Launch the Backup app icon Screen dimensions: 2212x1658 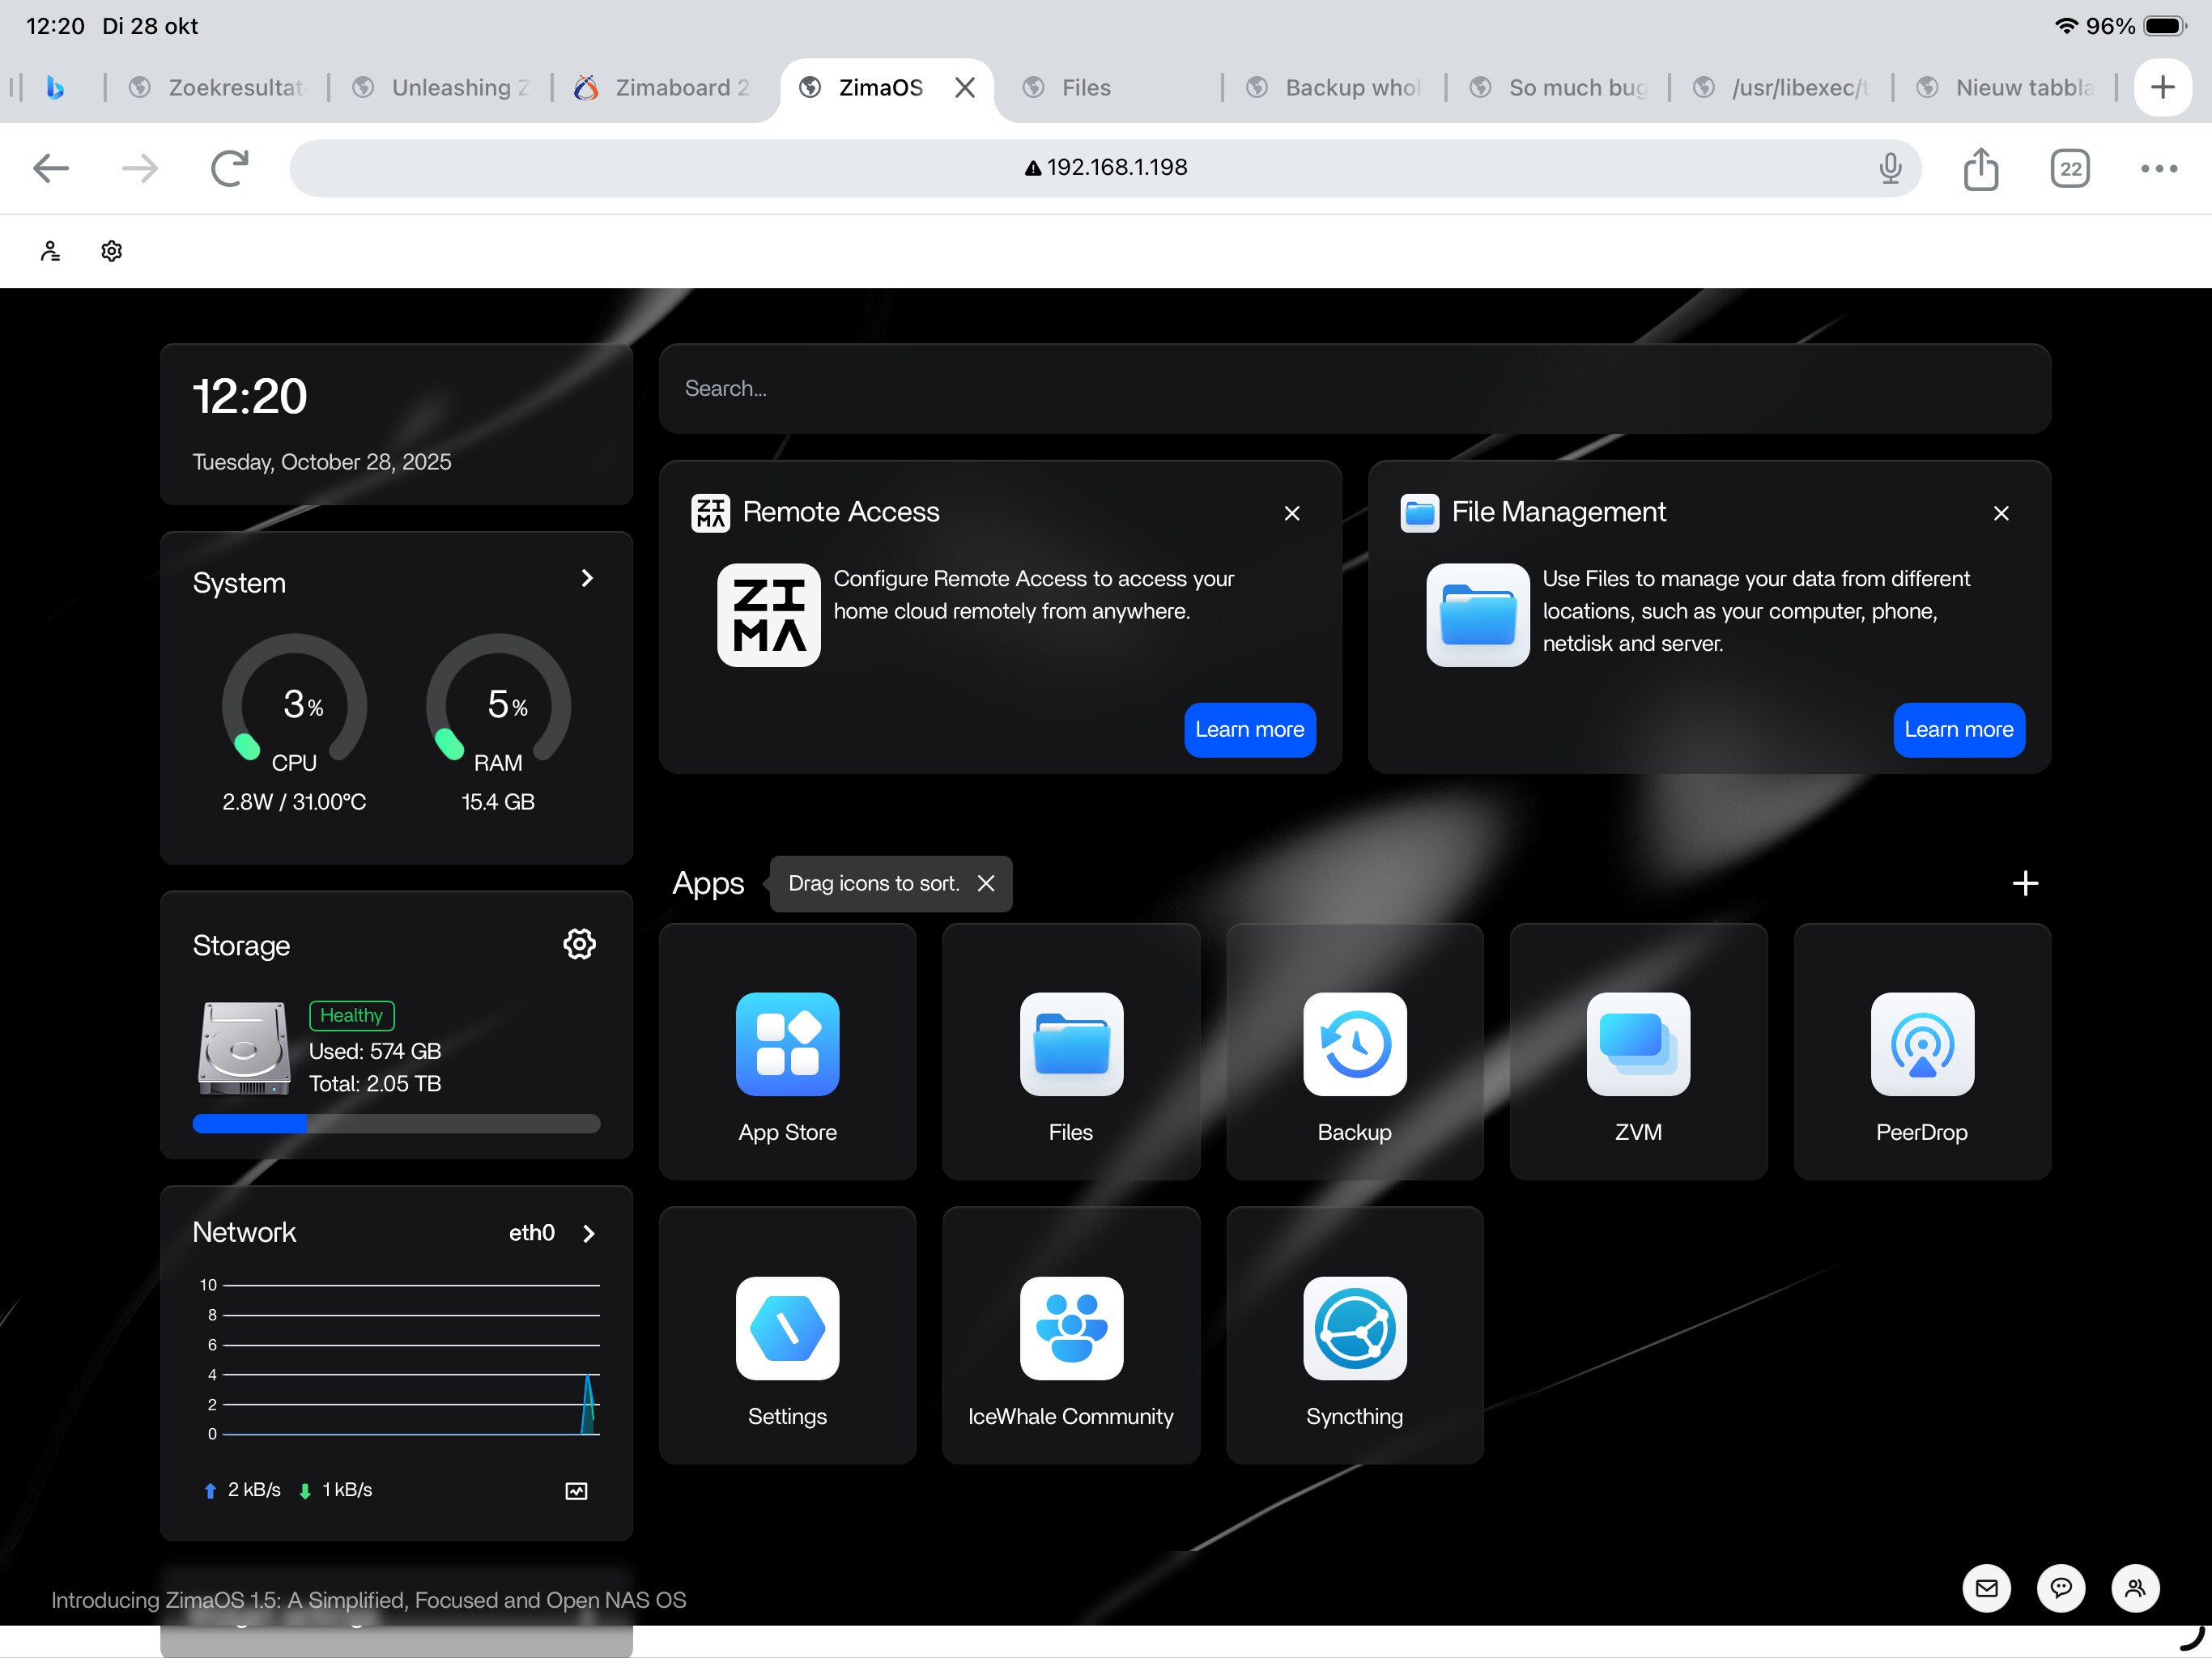point(1354,1044)
